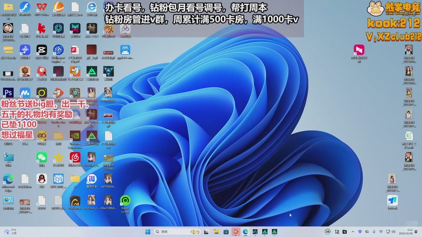
Task: Open File Explorer from the taskbar
Action: (x=216, y=232)
